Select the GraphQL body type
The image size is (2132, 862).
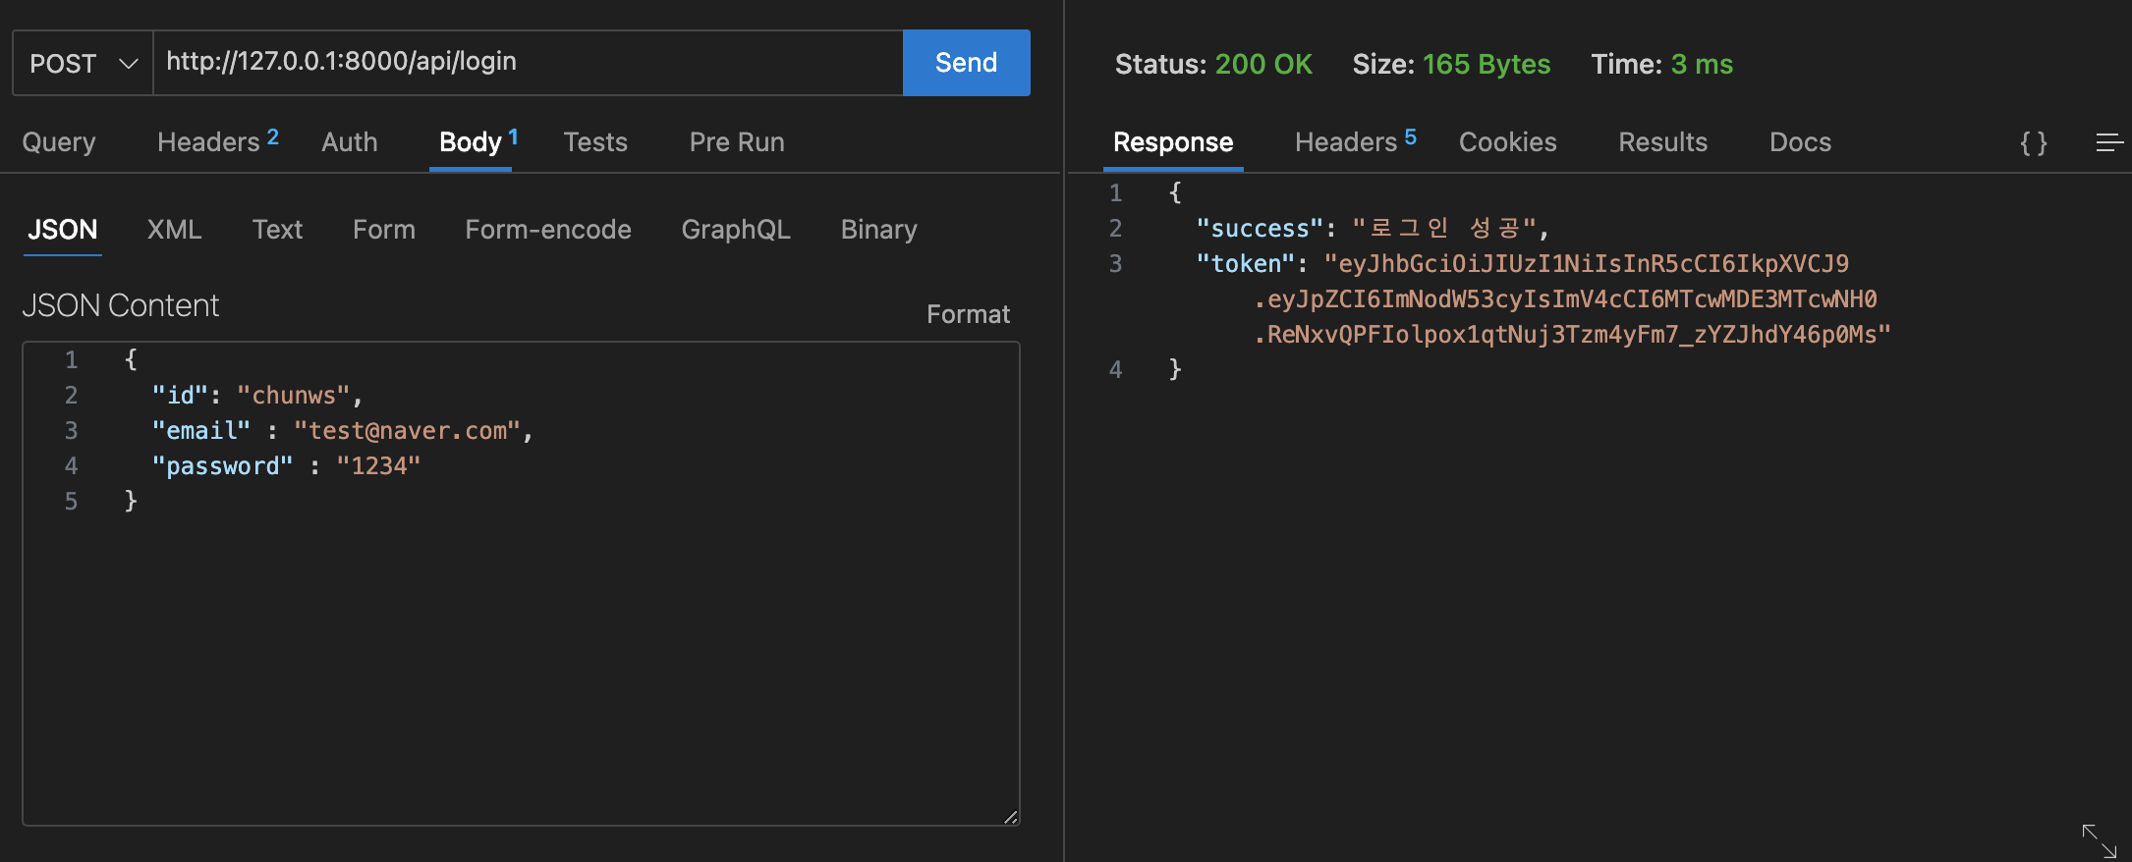tap(736, 230)
